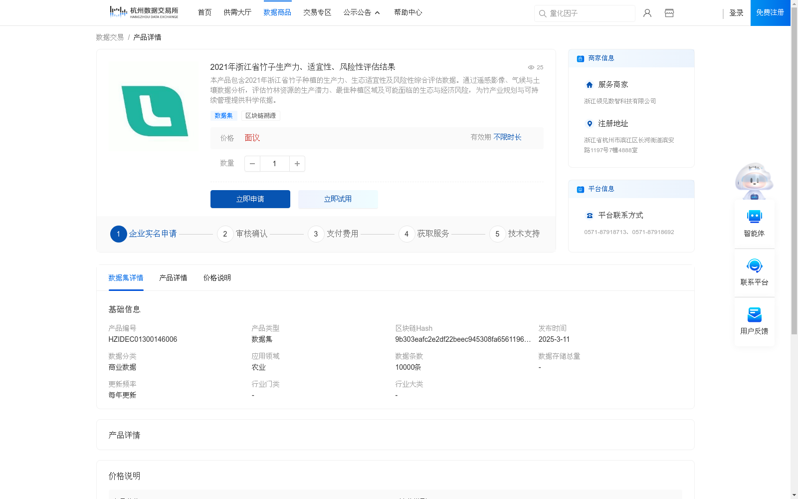The image size is (798, 499).
Task: Switch to the 价格说明 tab
Action: click(217, 278)
